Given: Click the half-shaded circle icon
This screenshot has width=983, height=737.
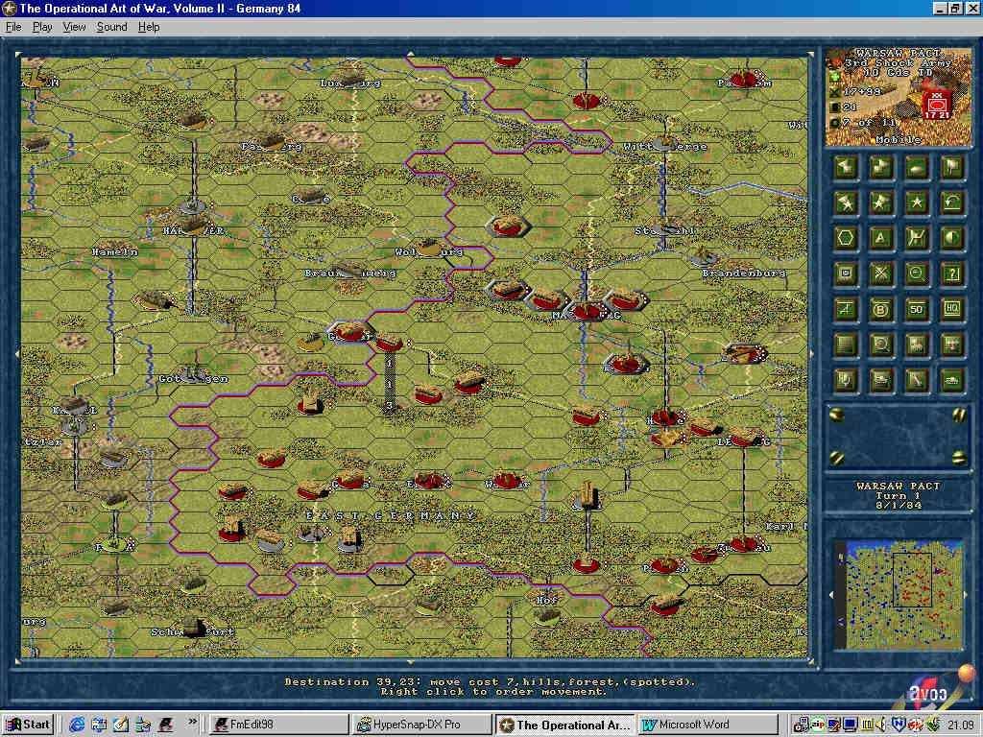Looking at the screenshot, I should (x=952, y=238).
